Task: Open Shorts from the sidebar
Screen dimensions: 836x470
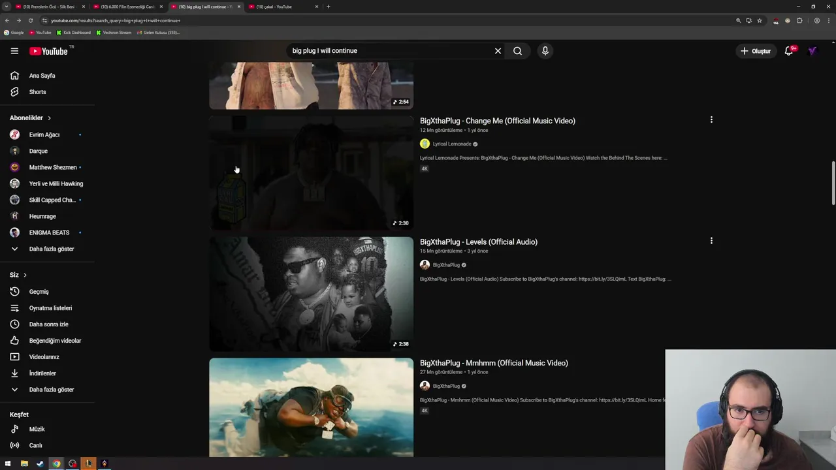Action: click(47, 92)
